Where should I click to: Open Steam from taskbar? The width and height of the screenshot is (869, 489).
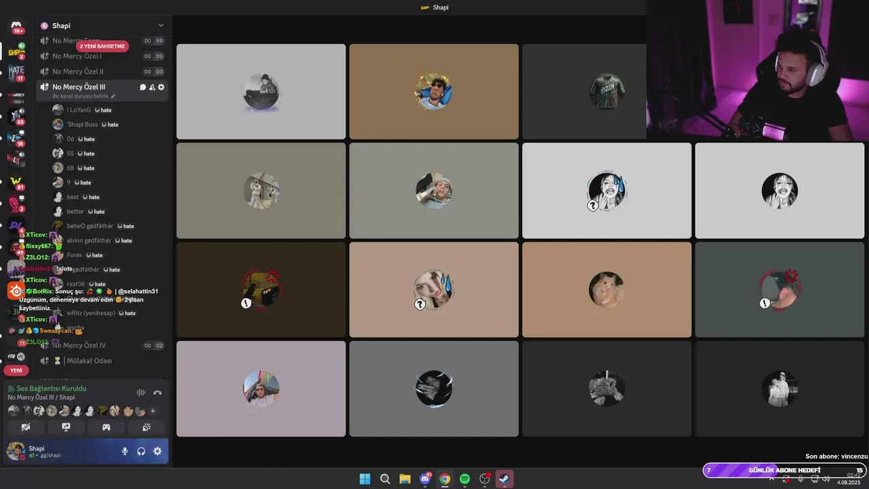(x=504, y=479)
